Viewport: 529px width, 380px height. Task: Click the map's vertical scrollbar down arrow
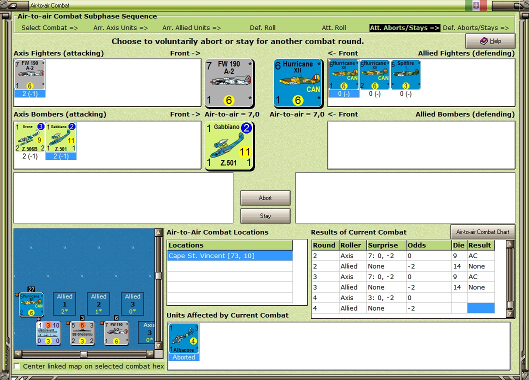coord(158,346)
